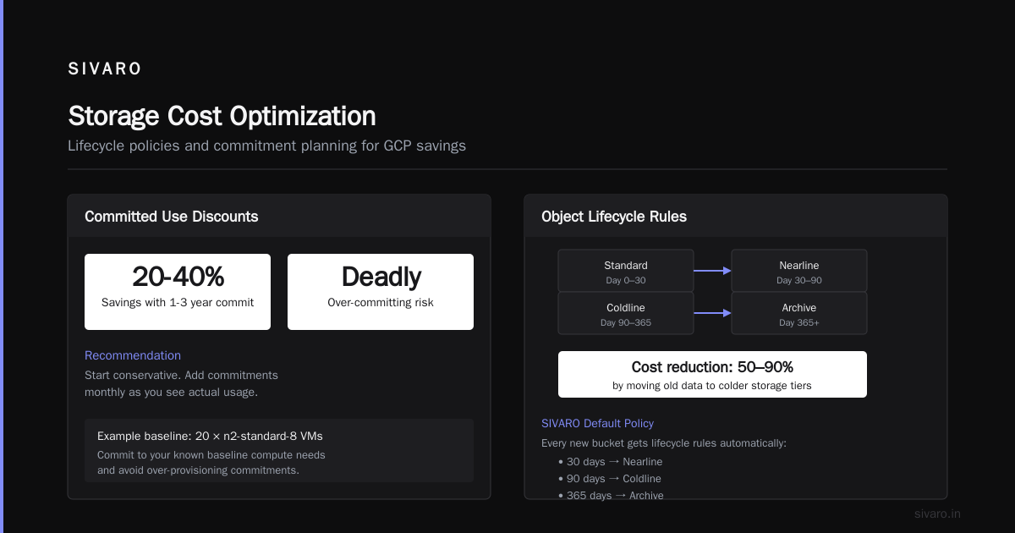Open the sivaro.in footer link
Image resolution: width=1015 pixels, height=533 pixels.
[937, 514]
